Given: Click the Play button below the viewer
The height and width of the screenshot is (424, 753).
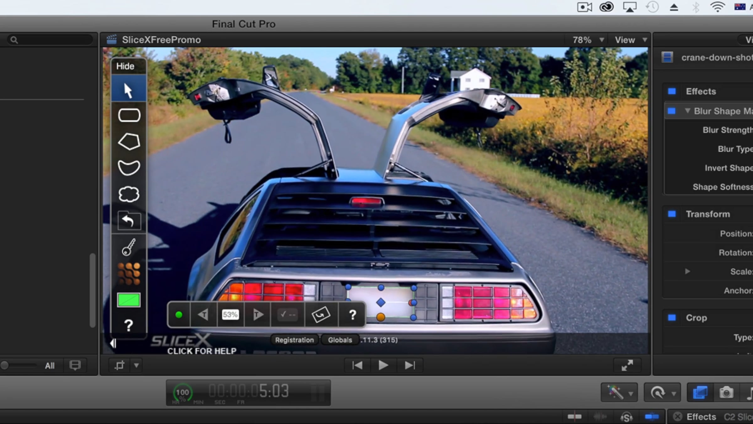Looking at the screenshot, I should (x=383, y=365).
